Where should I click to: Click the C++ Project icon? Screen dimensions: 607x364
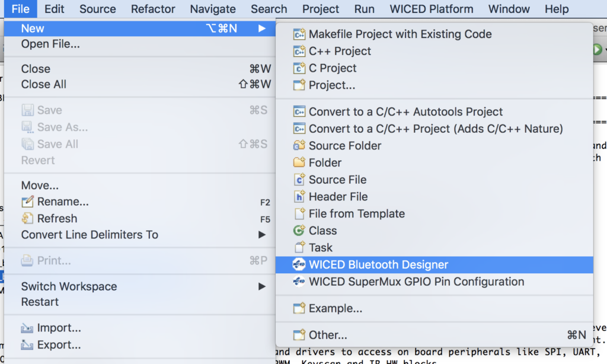[299, 51]
